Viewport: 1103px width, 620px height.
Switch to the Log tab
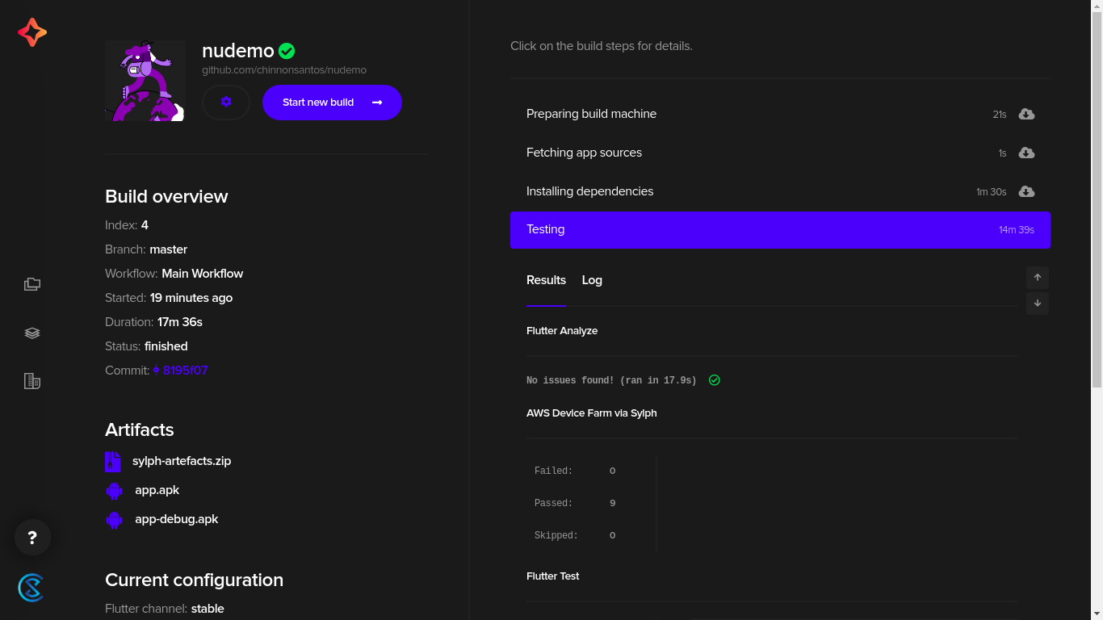point(592,280)
